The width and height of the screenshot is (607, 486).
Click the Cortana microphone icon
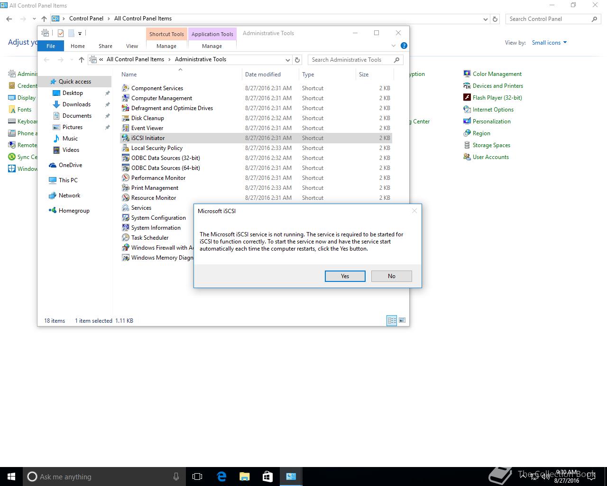176,477
